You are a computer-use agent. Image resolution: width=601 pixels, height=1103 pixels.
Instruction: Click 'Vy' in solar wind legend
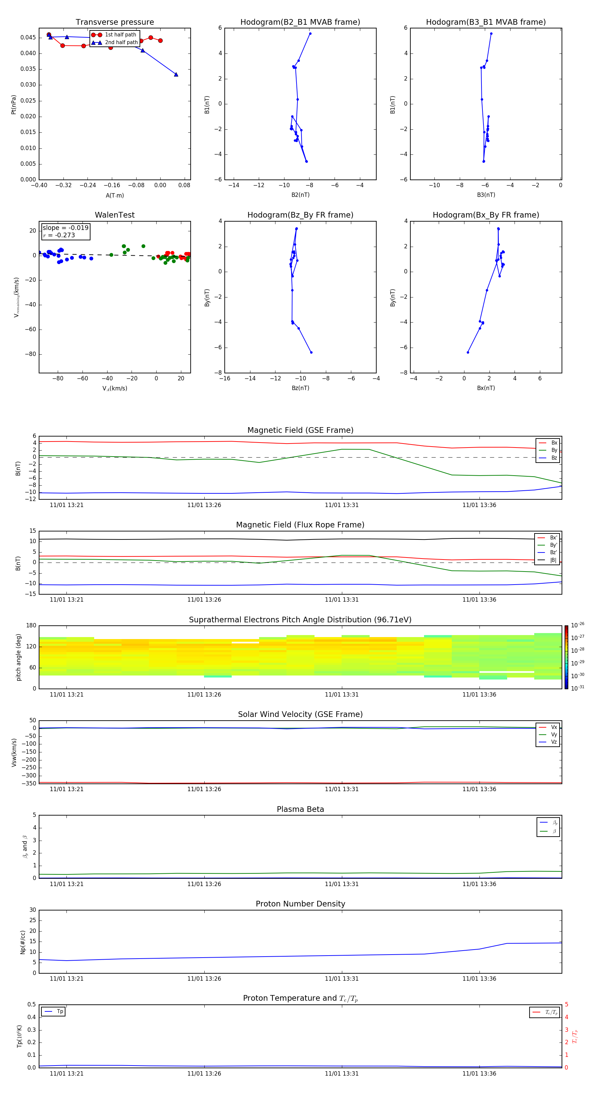click(x=548, y=734)
